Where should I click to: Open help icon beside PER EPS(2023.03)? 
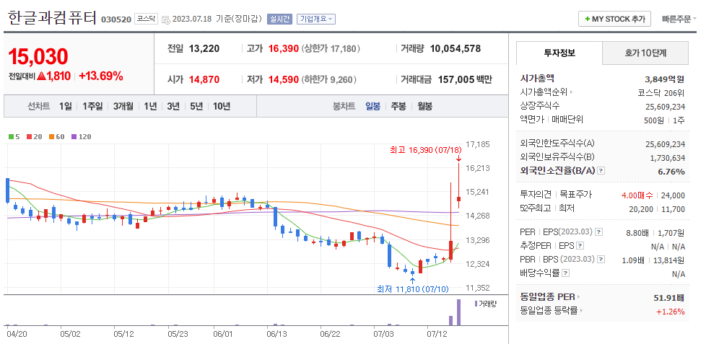pos(598,232)
